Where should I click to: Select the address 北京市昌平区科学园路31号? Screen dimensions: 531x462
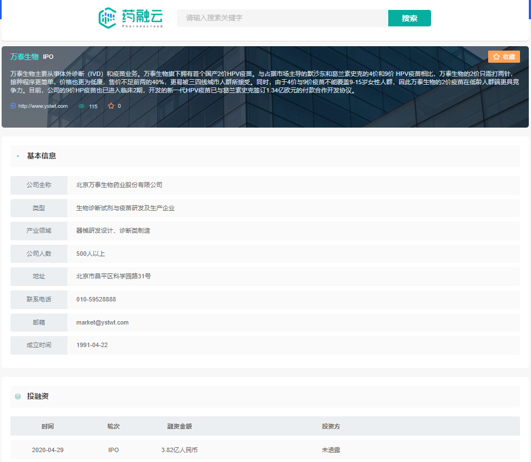[x=114, y=277]
